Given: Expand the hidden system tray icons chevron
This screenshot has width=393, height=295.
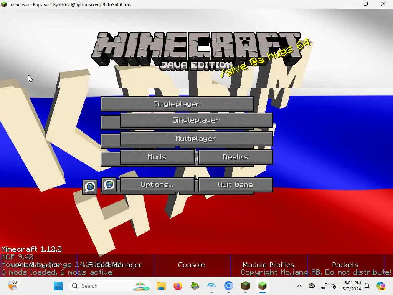Looking at the screenshot, I should 299,286.
